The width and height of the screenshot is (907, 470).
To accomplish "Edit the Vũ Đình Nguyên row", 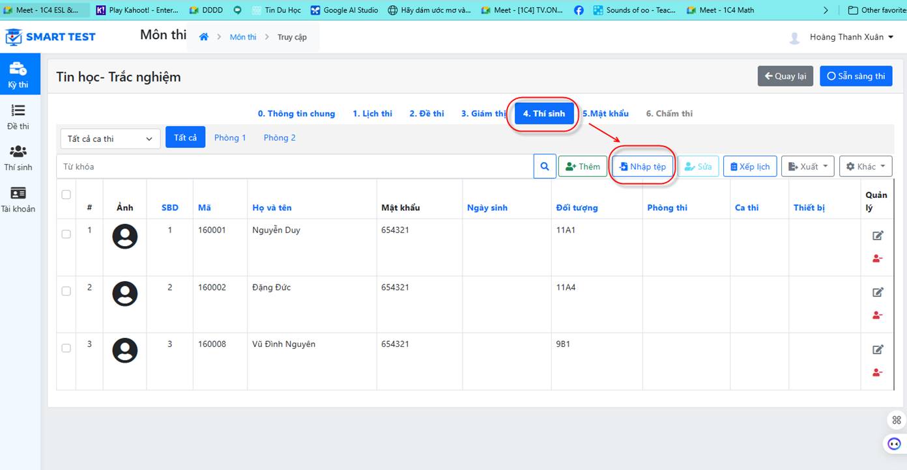I will (x=878, y=350).
